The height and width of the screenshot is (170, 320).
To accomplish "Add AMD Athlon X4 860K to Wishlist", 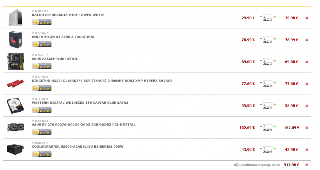I will pyautogui.click(x=42, y=44).
